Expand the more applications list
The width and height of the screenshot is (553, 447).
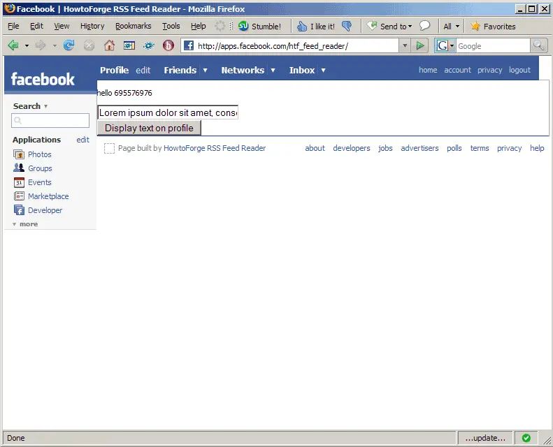pos(25,224)
